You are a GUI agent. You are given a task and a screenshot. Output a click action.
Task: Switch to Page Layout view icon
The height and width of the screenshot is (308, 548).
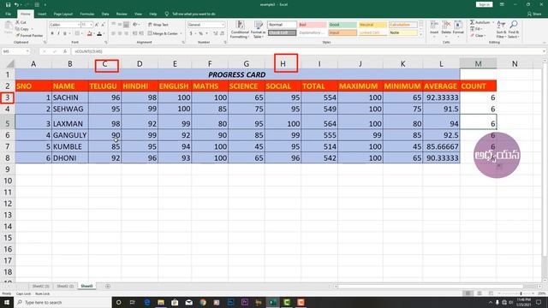(479, 293)
